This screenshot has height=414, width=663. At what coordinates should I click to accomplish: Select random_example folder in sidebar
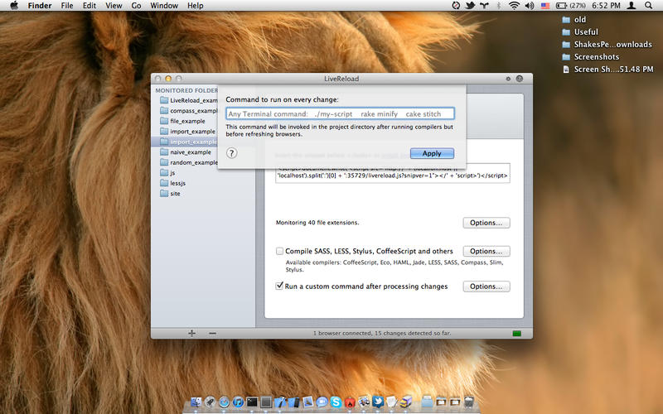click(189, 162)
